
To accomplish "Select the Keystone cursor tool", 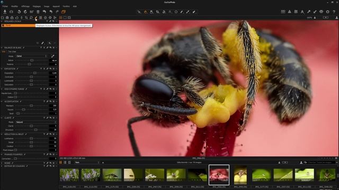I will [170, 12].
